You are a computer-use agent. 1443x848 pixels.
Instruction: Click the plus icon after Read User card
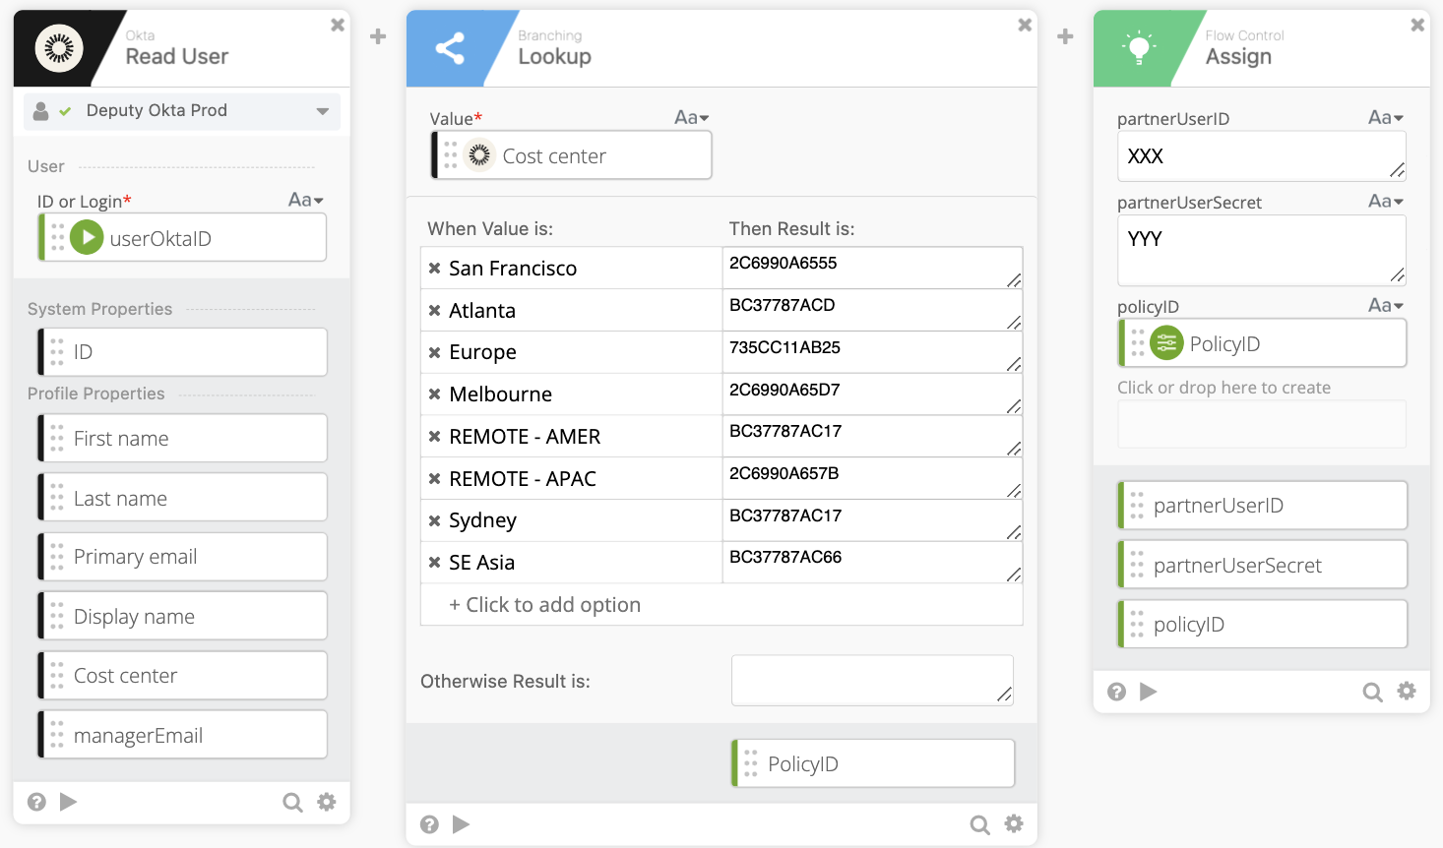[x=378, y=36]
